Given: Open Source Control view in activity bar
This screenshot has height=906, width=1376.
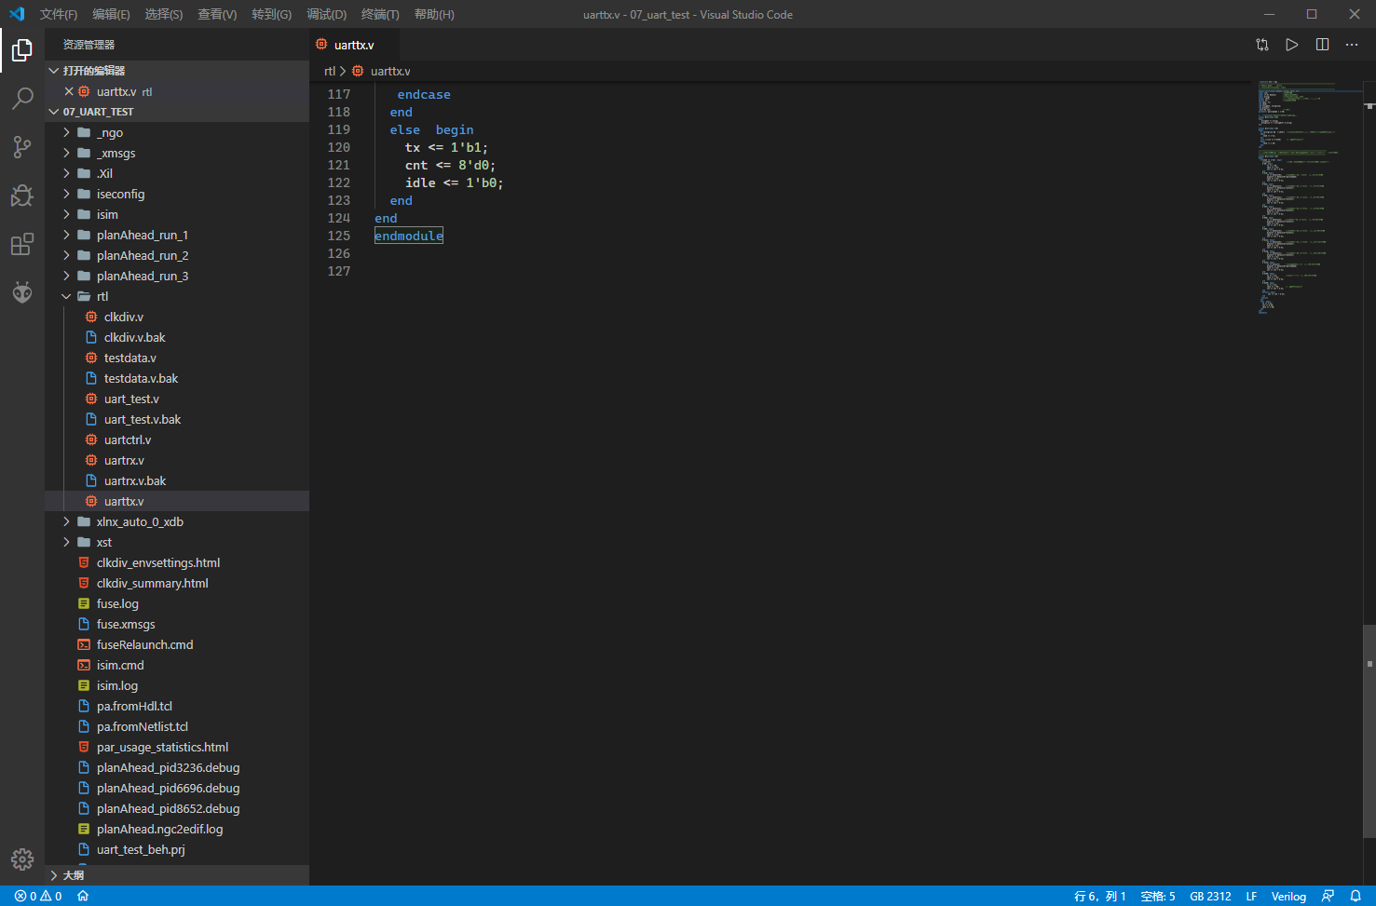Looking at the screenshot, I should pyautogui.click(x=22, y=147).
